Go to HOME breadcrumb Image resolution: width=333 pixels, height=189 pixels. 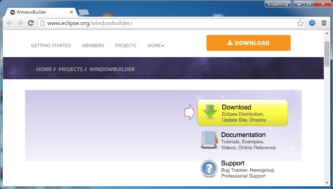click(x=44, y=69)
